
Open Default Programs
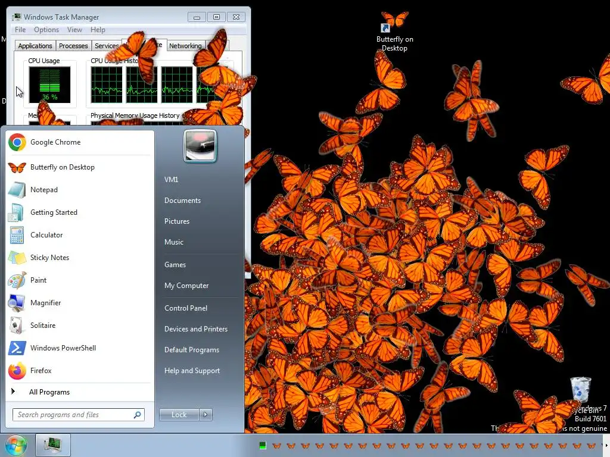tap(191, 350)
